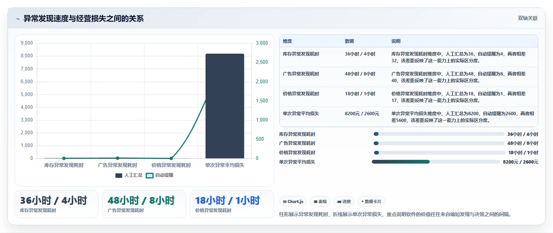Click the 数据 column header
553x233 pixels.
pos(349,41)
